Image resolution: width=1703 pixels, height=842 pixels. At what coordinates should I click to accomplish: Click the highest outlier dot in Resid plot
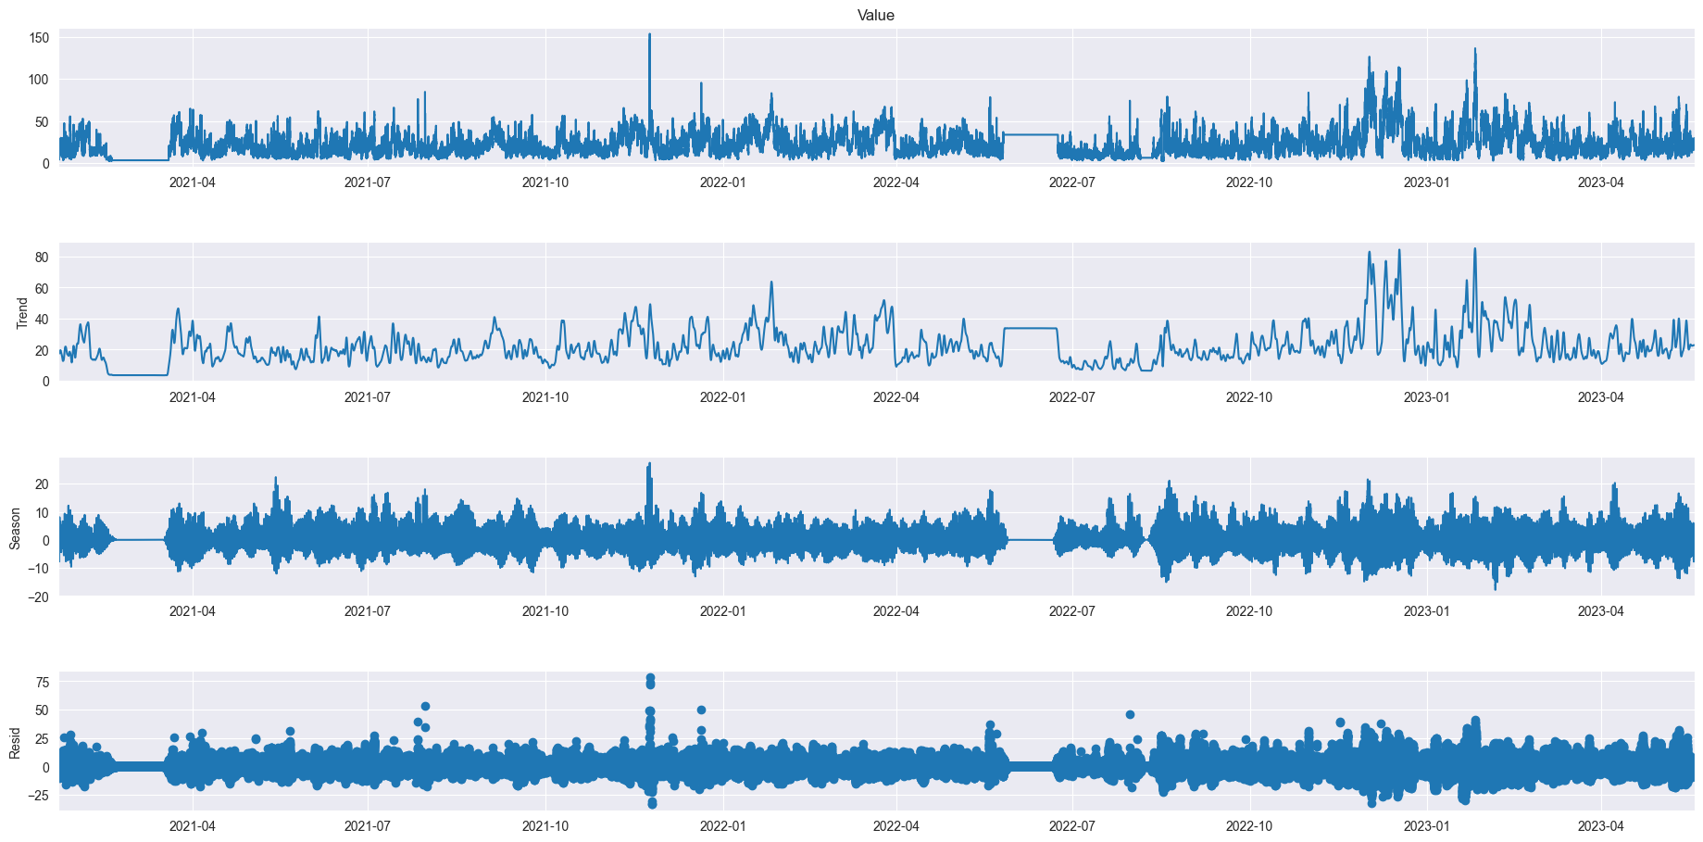(x=650, y=678)
